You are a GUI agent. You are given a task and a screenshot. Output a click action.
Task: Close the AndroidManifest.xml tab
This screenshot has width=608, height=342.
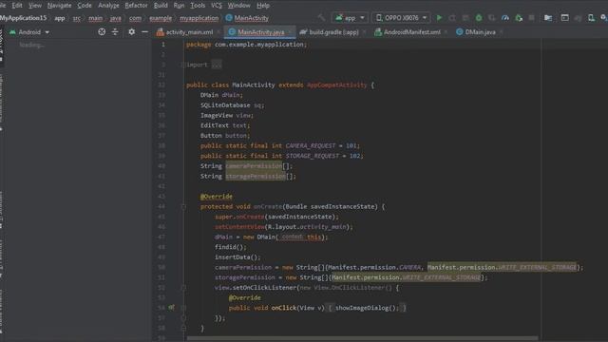point(446,32)
